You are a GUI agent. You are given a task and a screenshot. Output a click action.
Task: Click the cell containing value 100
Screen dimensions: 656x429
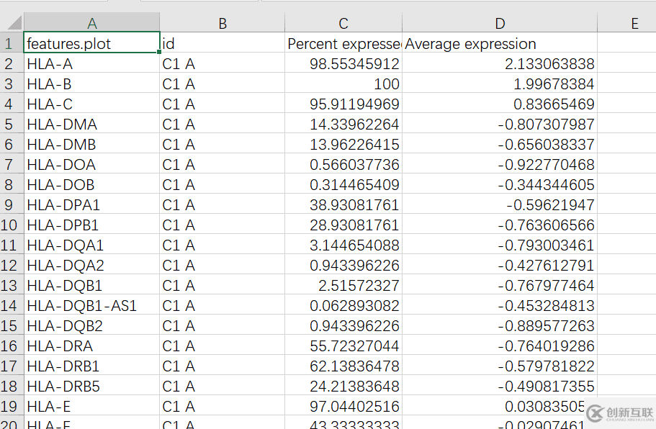pos(343,84)
